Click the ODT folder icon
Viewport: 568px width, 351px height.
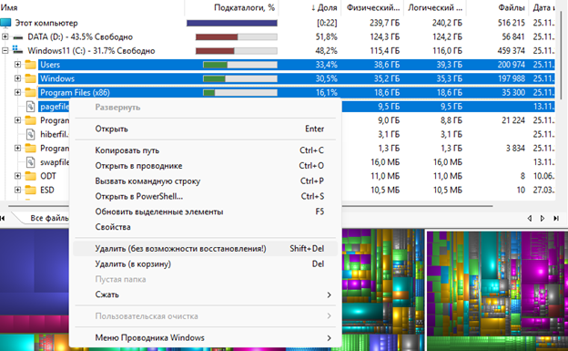[31, 176]
